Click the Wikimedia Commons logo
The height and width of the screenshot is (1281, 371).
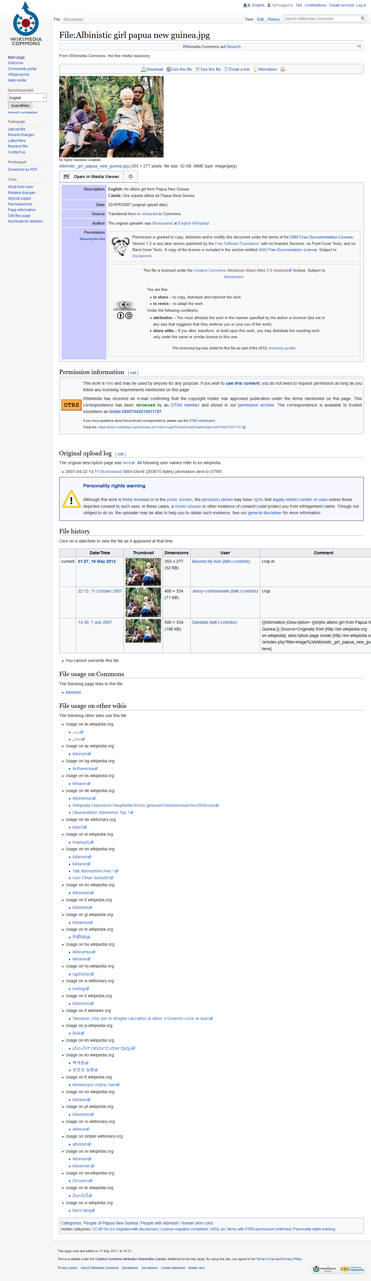coord(26,24)
